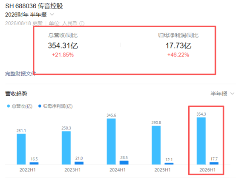Image resolution: width=236 pixels, height=180 pixels.
Task: Click the 总营收/同比 354.31亿 figure
Action: click(x=63, y=46)
